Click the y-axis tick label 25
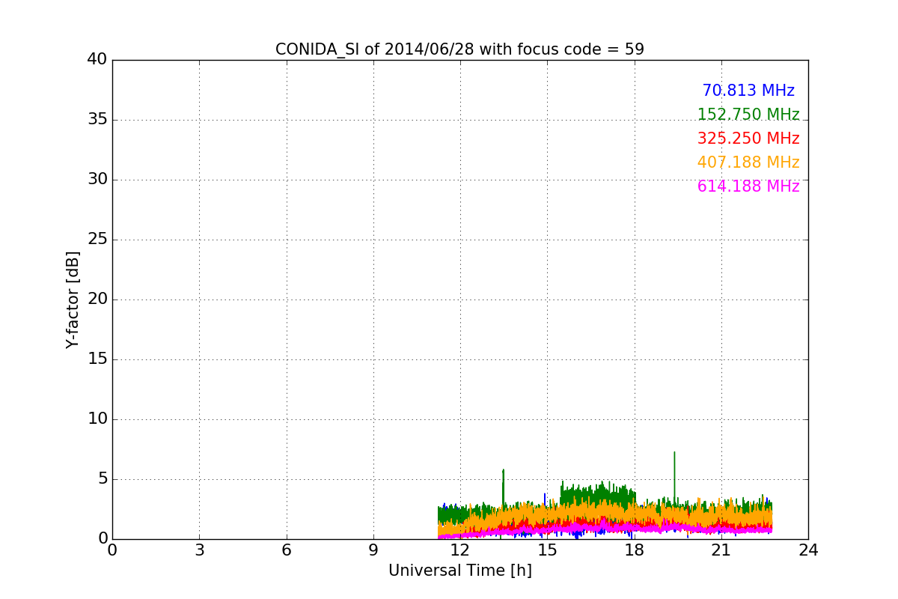 tap(97, 240)
